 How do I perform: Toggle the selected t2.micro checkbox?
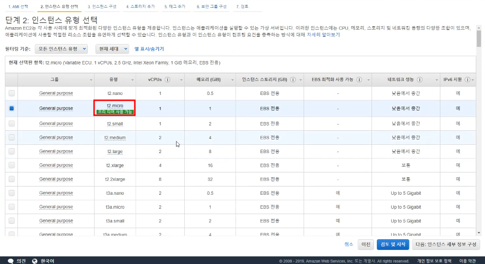[x=12, y=108]
